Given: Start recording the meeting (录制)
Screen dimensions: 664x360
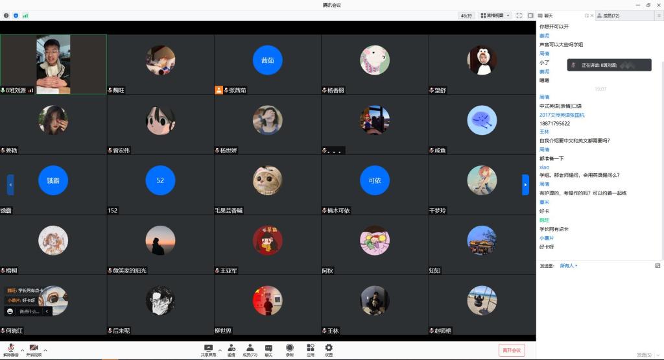Looking at the screenshot, I should click(x=289, y=349).
